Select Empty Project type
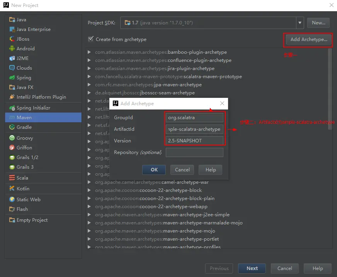This screenshot has width=337, height=277. click(43, 220)
